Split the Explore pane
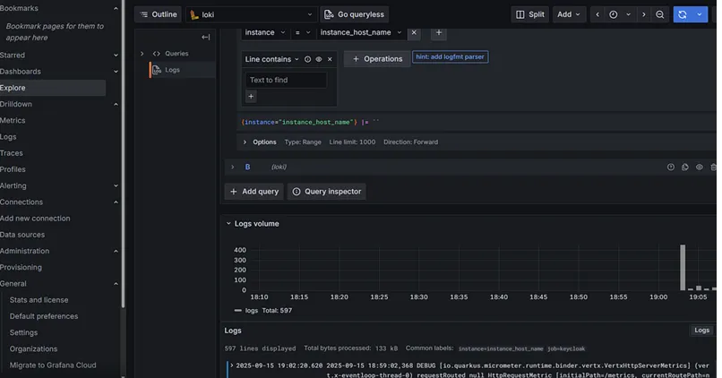This screenshot has height=378, width=722. click(x=530, y=14)
